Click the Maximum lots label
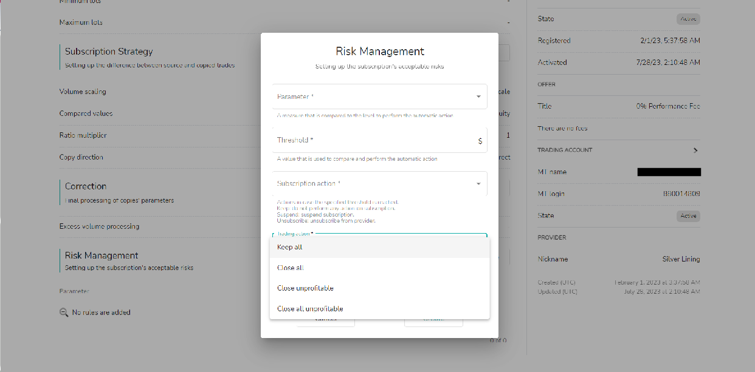Screen dimensions: 755x372 coord(81,22)
